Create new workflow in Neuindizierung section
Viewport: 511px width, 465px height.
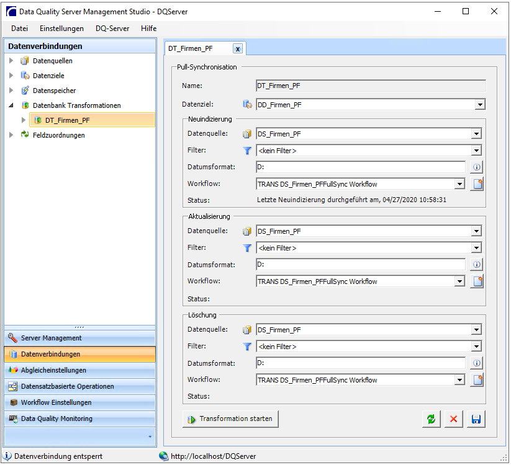click(x=477, y=184)
